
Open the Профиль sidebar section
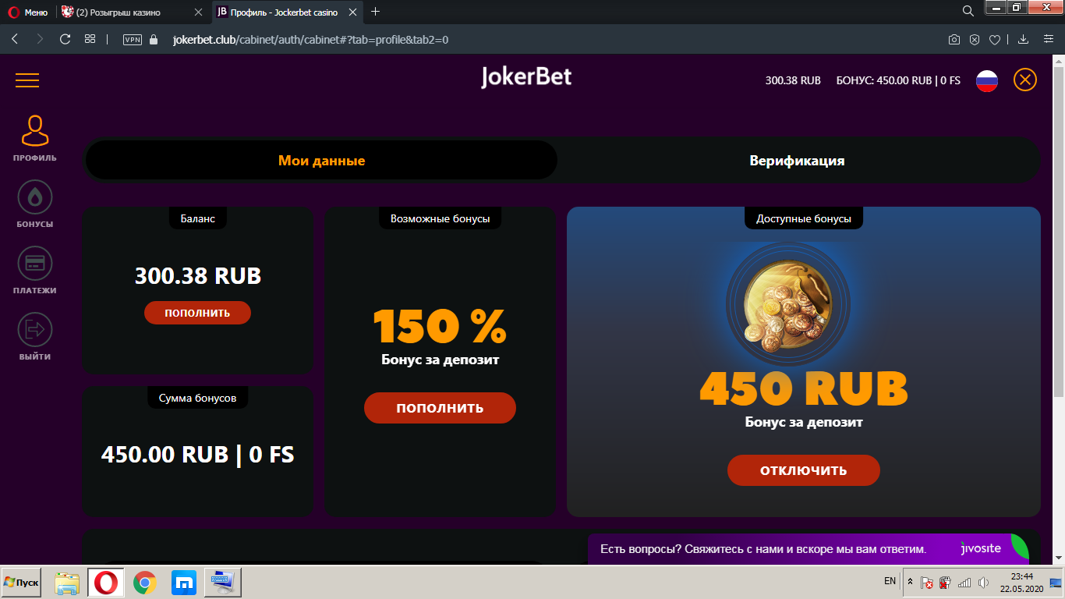pos(35,138)
